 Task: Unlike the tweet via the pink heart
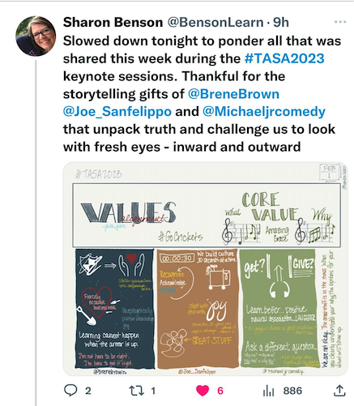point(203,391)
